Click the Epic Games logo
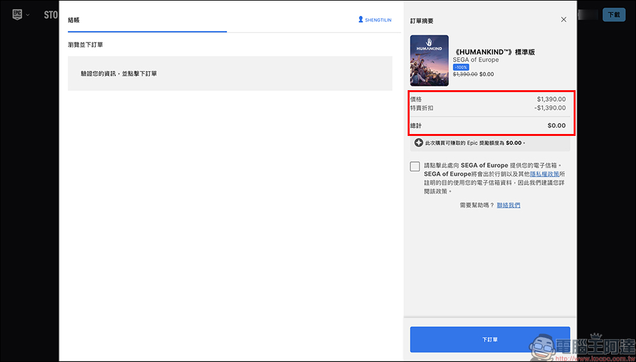The height and width of the screenshot is (362, 636). tap(17, 15)
